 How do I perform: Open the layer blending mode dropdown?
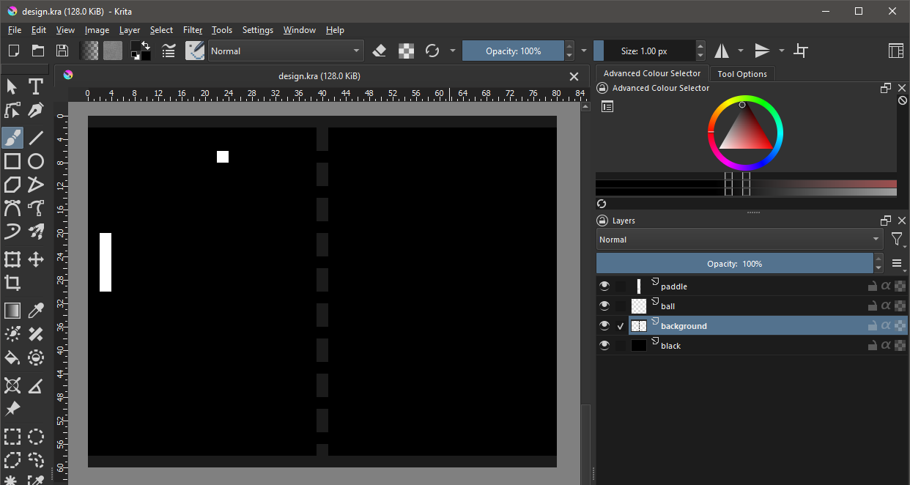point(740,240)
